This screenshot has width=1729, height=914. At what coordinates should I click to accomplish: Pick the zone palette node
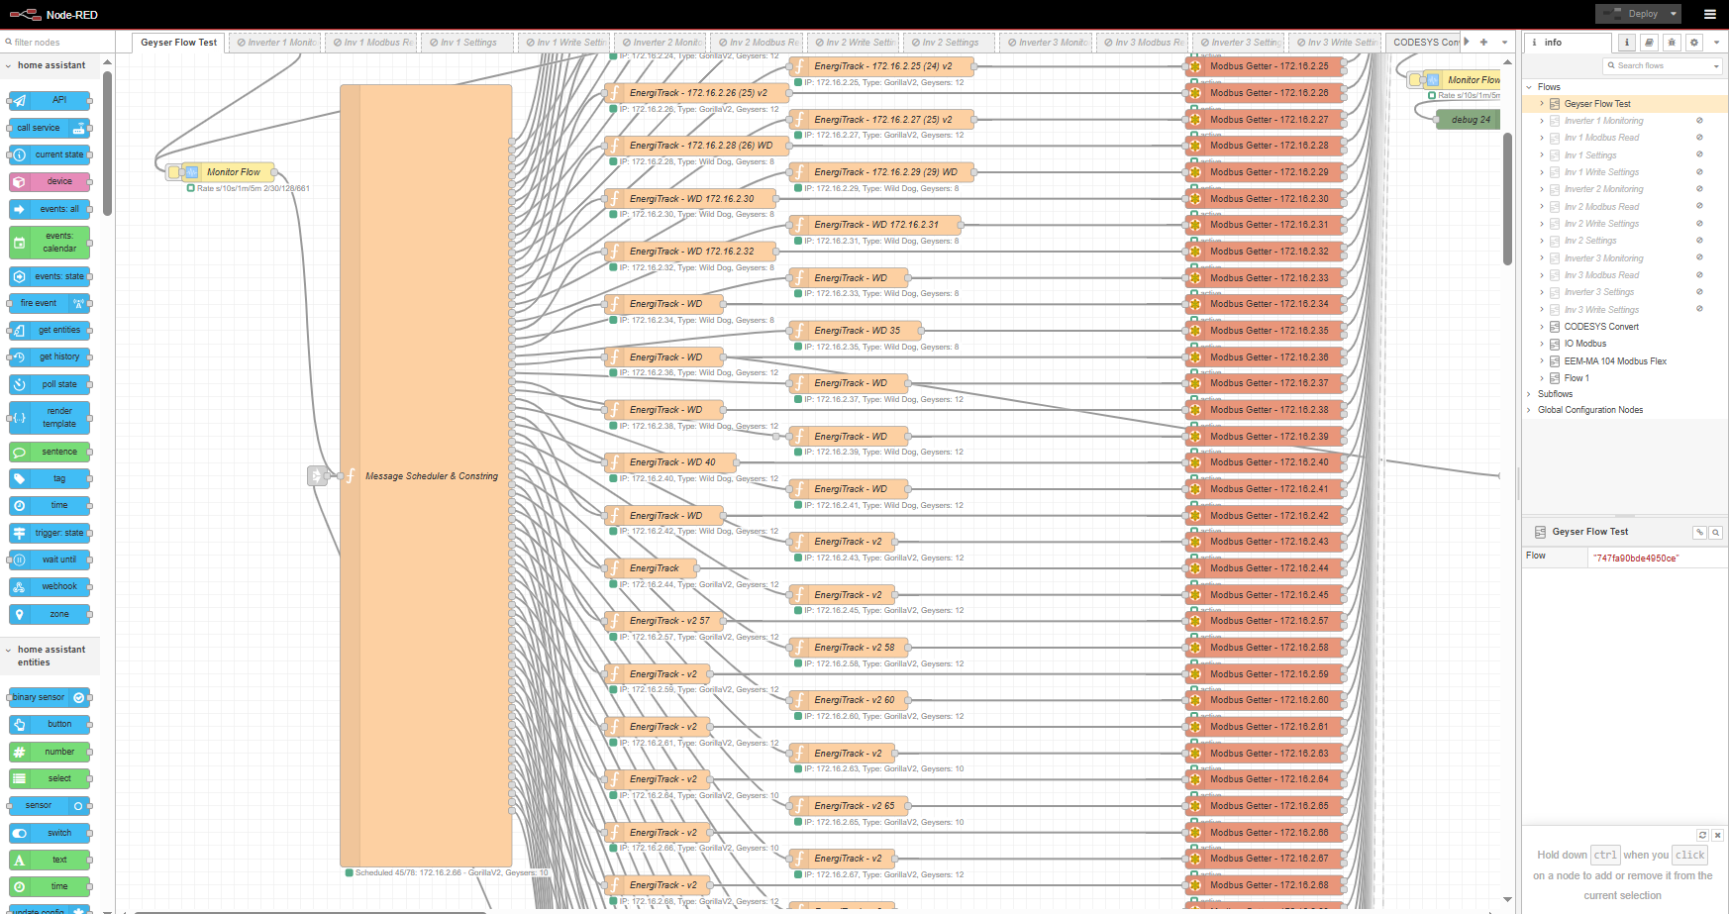pos(50,614)
